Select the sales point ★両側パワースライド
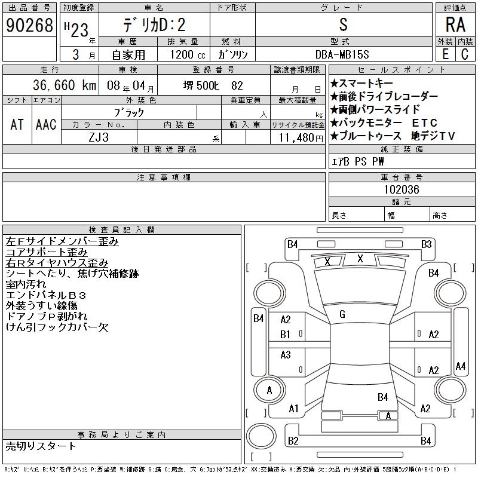Image resolution: width=478 pixels, height=478 pixels. [375, 109]
